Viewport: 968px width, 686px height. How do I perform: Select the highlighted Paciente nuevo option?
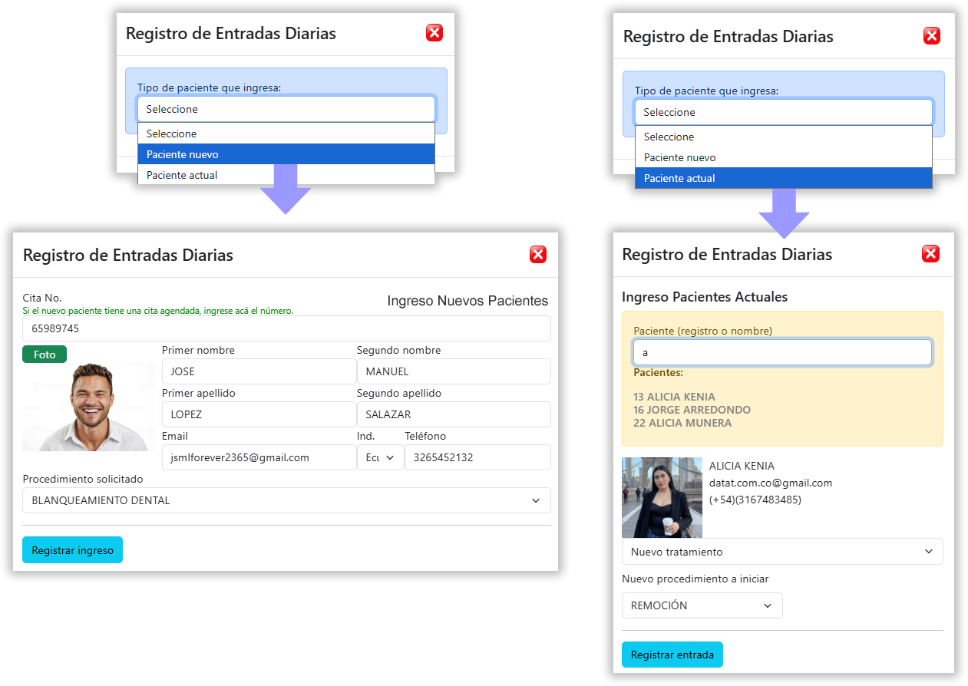(286, 154)
